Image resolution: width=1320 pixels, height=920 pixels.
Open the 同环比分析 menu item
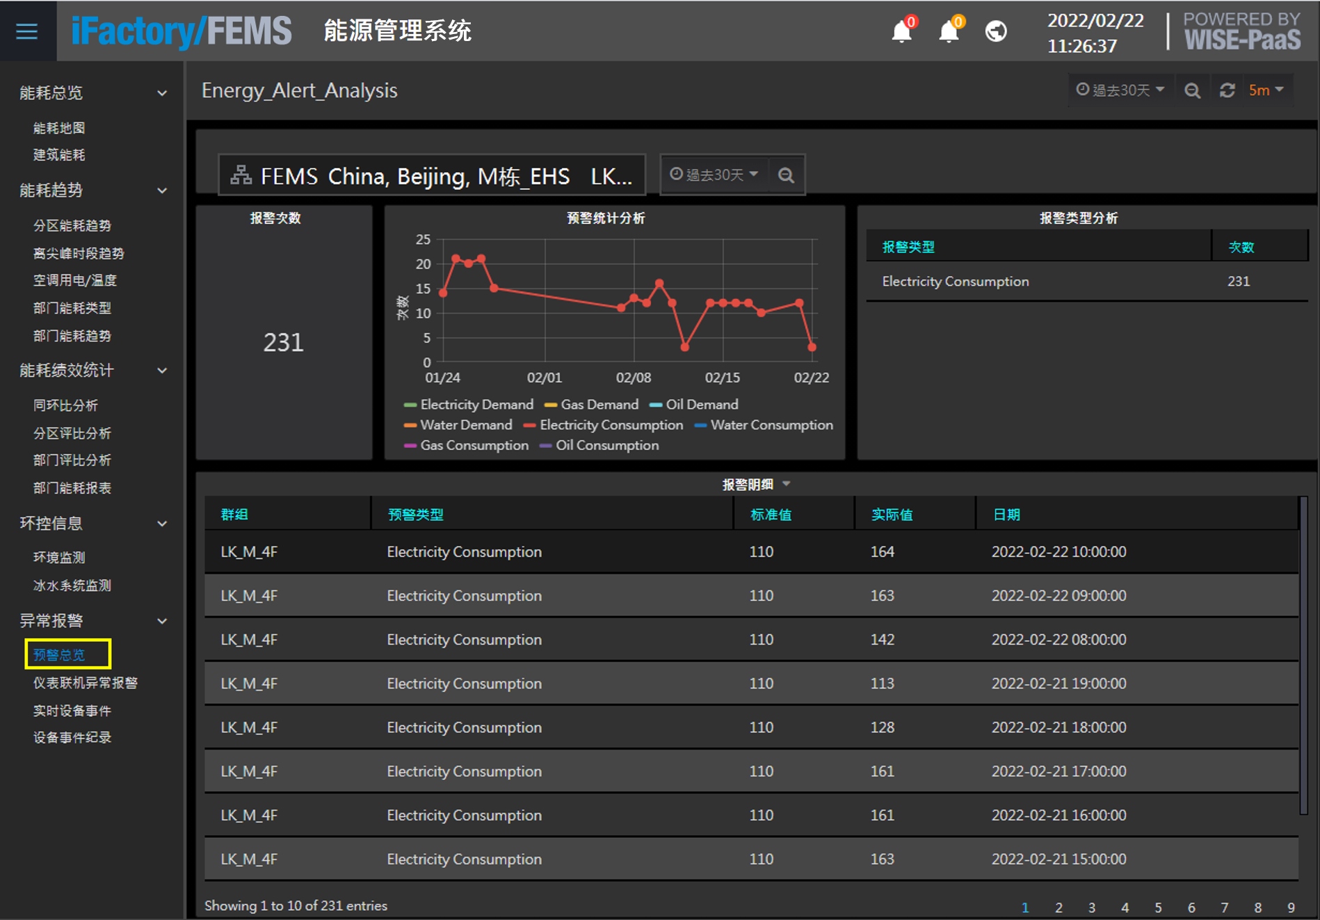point(65,405)
